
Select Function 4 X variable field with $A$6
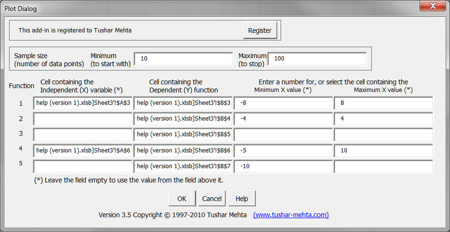(83, 151)
